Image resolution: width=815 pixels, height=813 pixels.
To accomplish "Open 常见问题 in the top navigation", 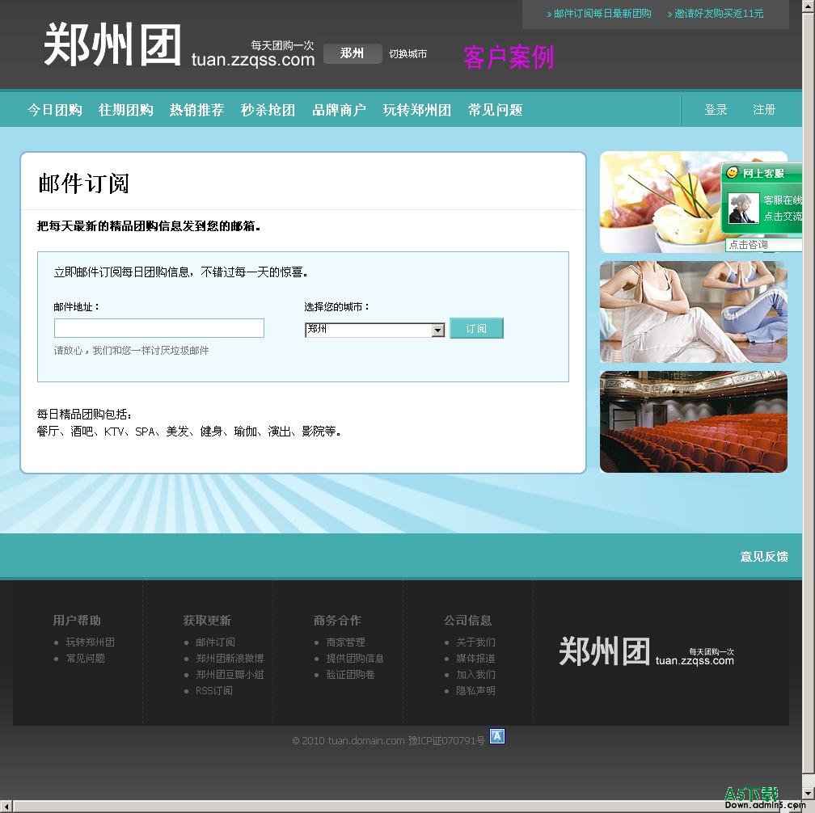I will [496, 110].
